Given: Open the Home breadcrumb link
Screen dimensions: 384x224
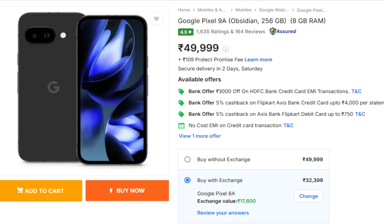Looking at the screenshot, I should 184,10.
